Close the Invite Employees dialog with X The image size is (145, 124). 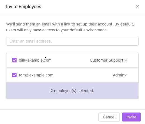pos(137,7)
